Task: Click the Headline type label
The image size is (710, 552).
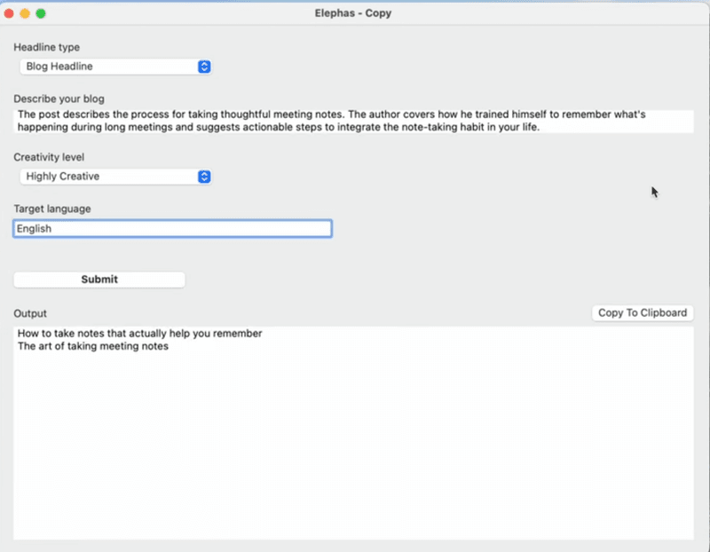Action: pyautogui.click(x=45, y=47)
